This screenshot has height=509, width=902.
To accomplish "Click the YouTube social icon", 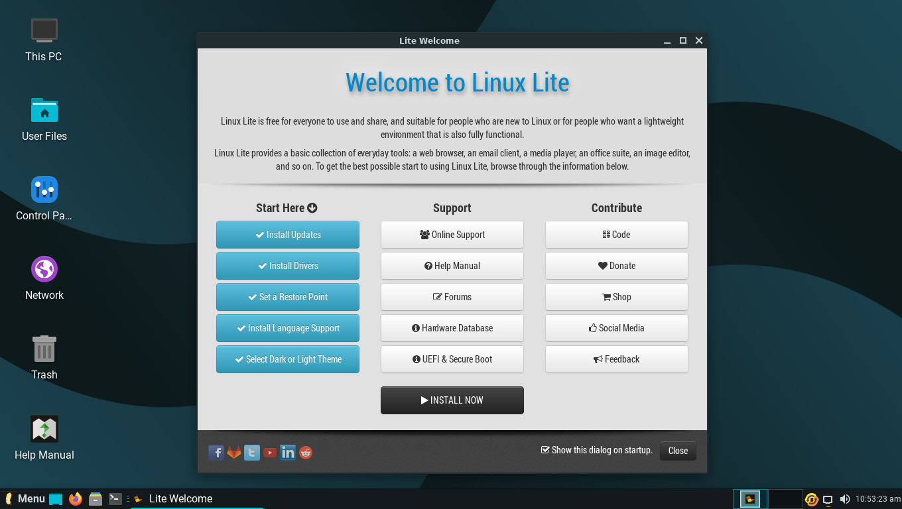I will click(x=270, y=453).
